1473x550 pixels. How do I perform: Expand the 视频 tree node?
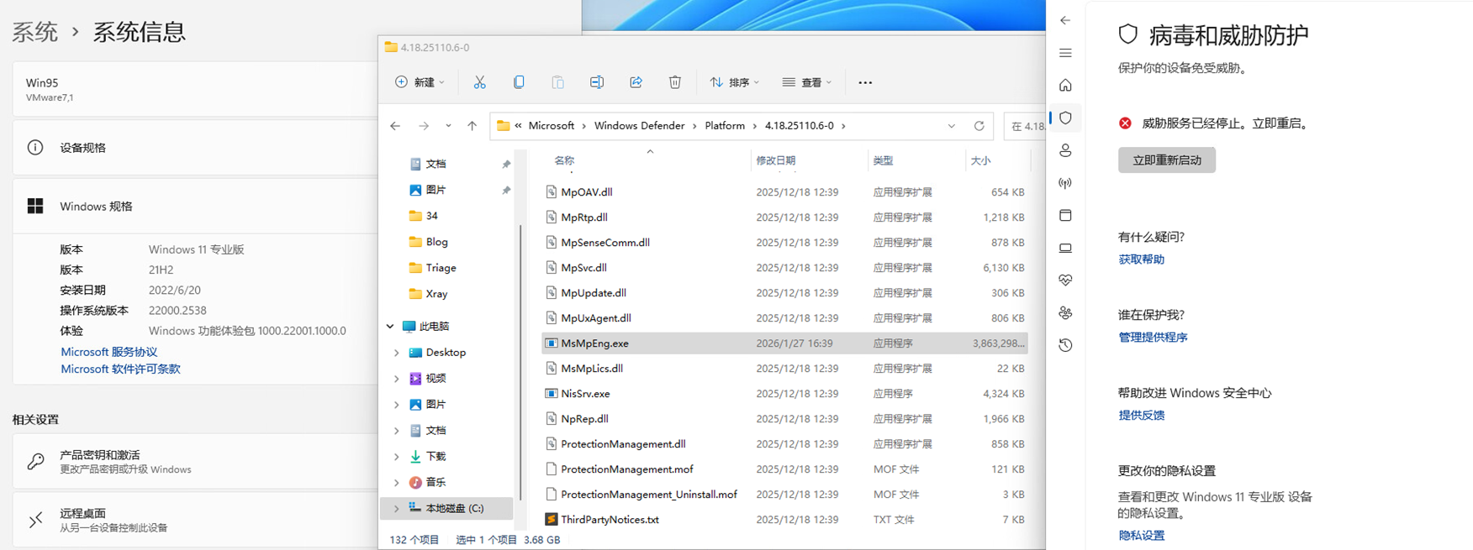397,379
